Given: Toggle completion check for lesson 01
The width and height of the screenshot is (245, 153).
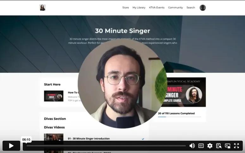Looking at the screenshot, I should (x=143, y=139).
